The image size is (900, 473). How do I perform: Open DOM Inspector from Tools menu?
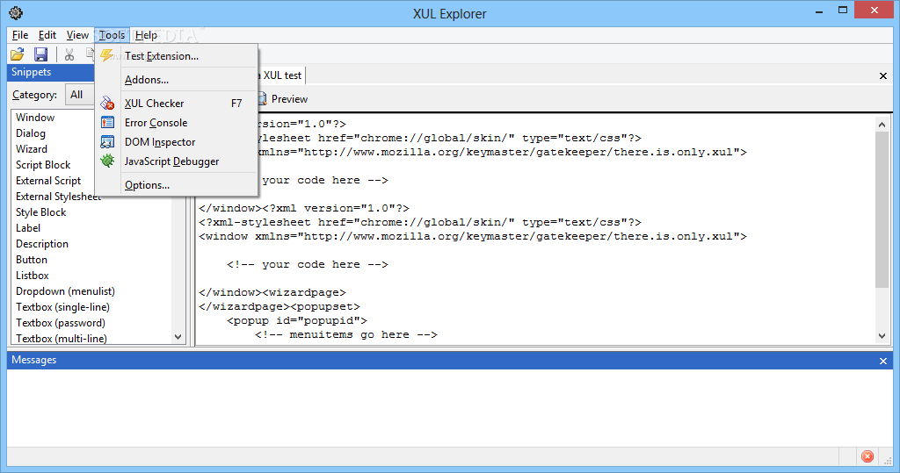[176, 142]
